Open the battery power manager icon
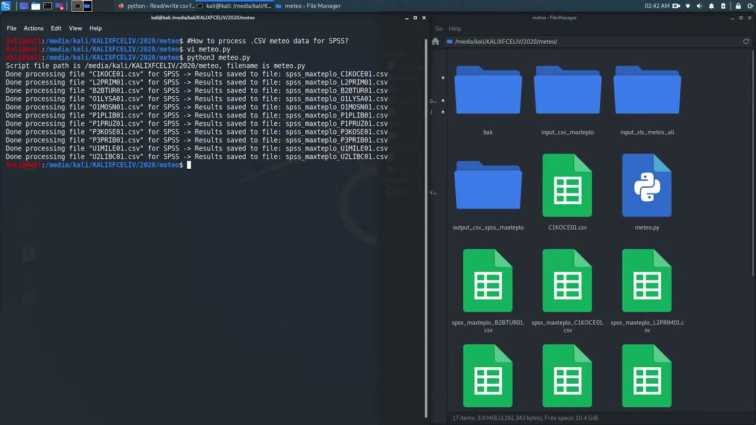 (x=724, y=6)
